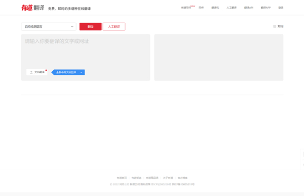This screenshot has height=196, width=304.
Task: Close the blue document translation tooltip
Action: [x=81, y=72]
